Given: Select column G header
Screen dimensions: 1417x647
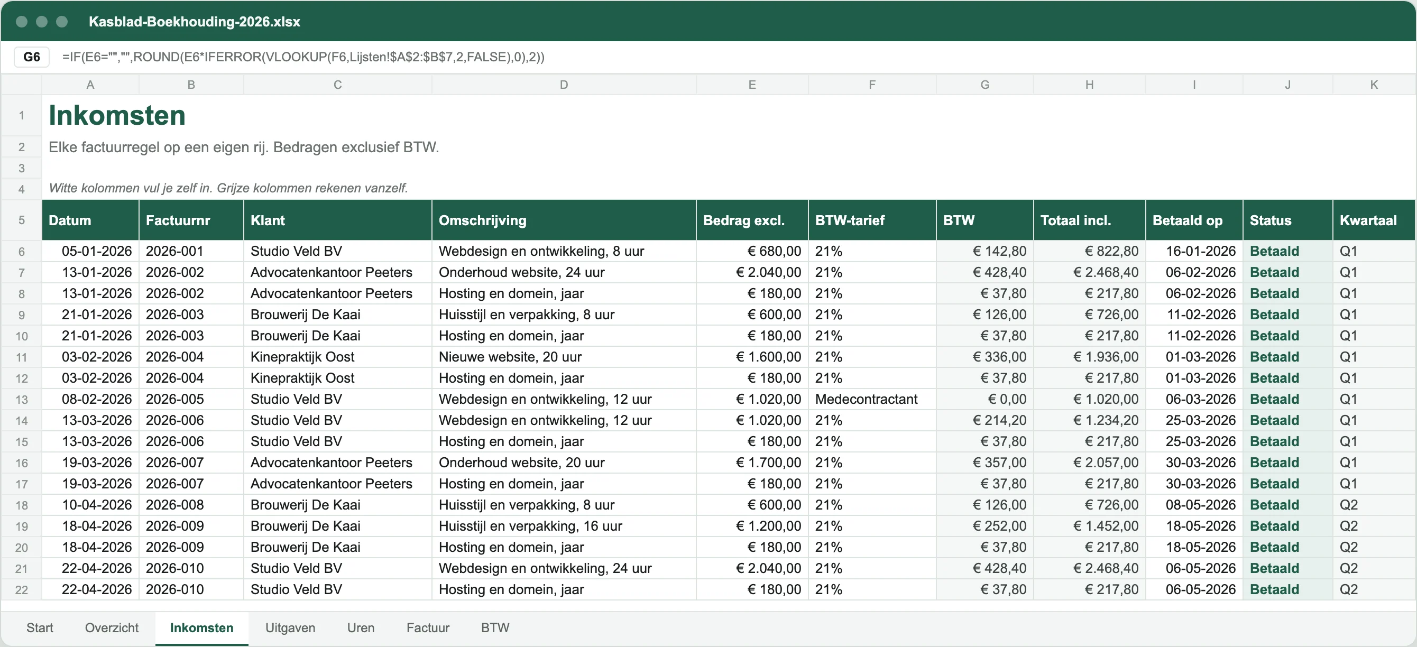Looking at the screenshot, I should coord(984,85).
